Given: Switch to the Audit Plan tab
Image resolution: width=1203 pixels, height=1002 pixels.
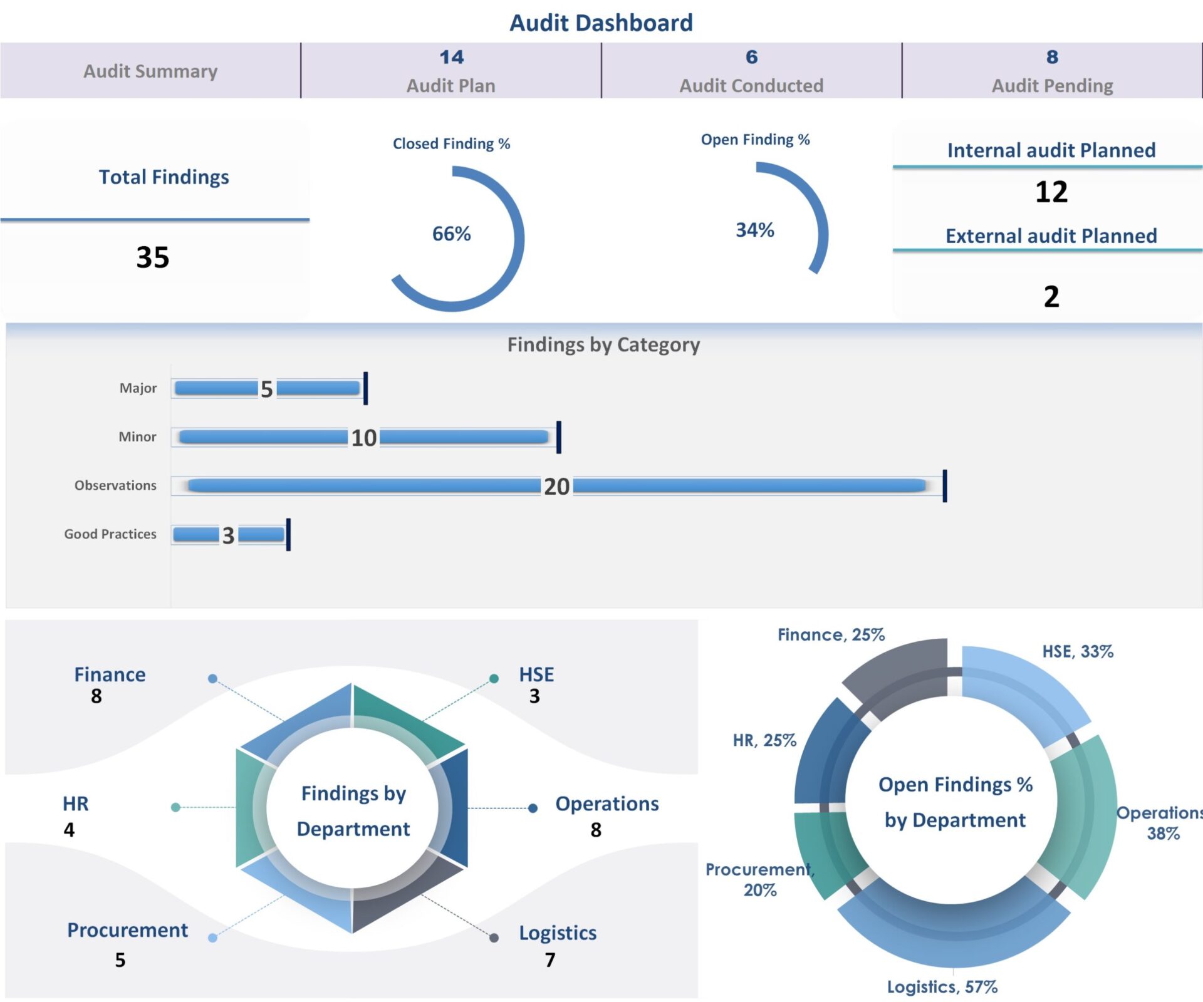Looking at the screenshot, I should 451,71.
